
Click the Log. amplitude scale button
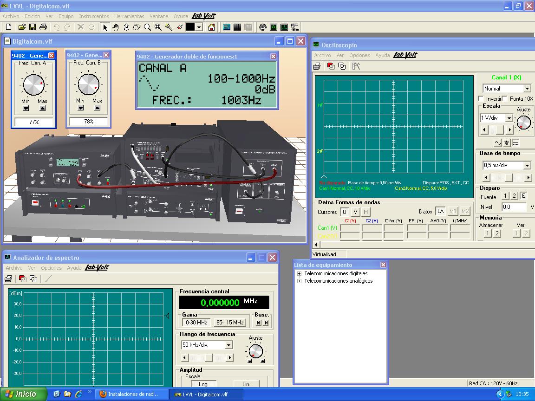[203, 384]
